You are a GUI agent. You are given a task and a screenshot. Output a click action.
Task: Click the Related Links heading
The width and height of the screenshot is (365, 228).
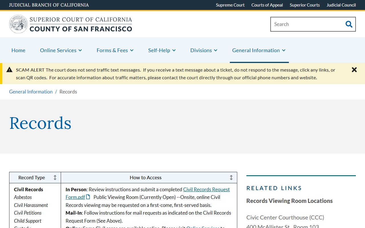pos(274,188)
